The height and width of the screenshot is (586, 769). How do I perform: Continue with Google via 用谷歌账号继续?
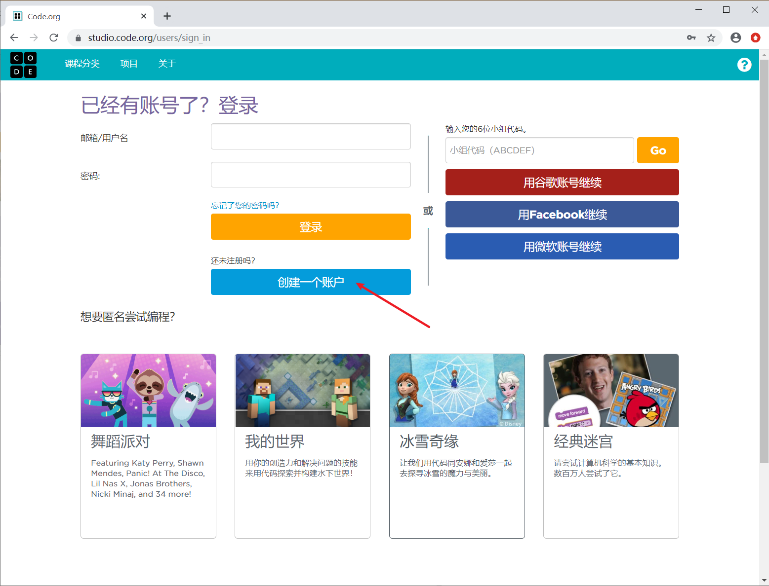tap(562, 182)
